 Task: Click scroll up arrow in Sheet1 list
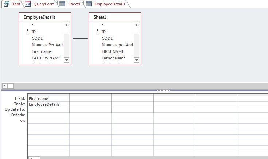click(136, 26)
